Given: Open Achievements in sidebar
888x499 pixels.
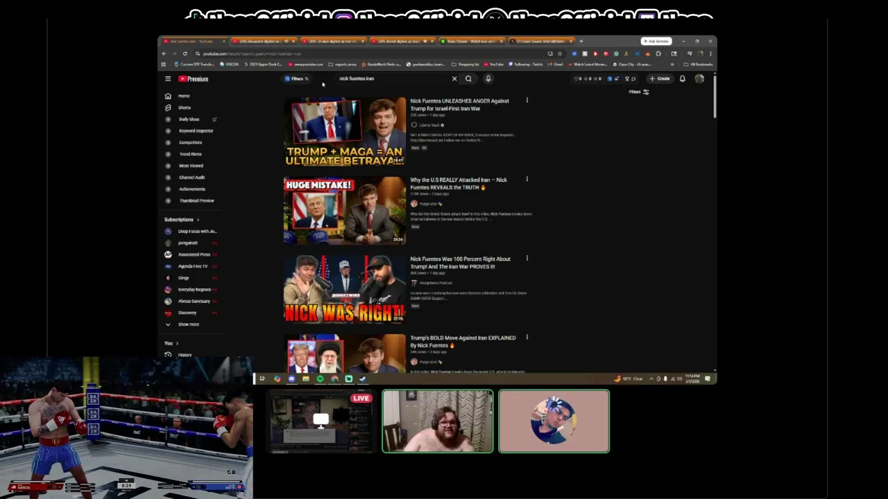Looking at the screenshot, I should tap(192, 189).
